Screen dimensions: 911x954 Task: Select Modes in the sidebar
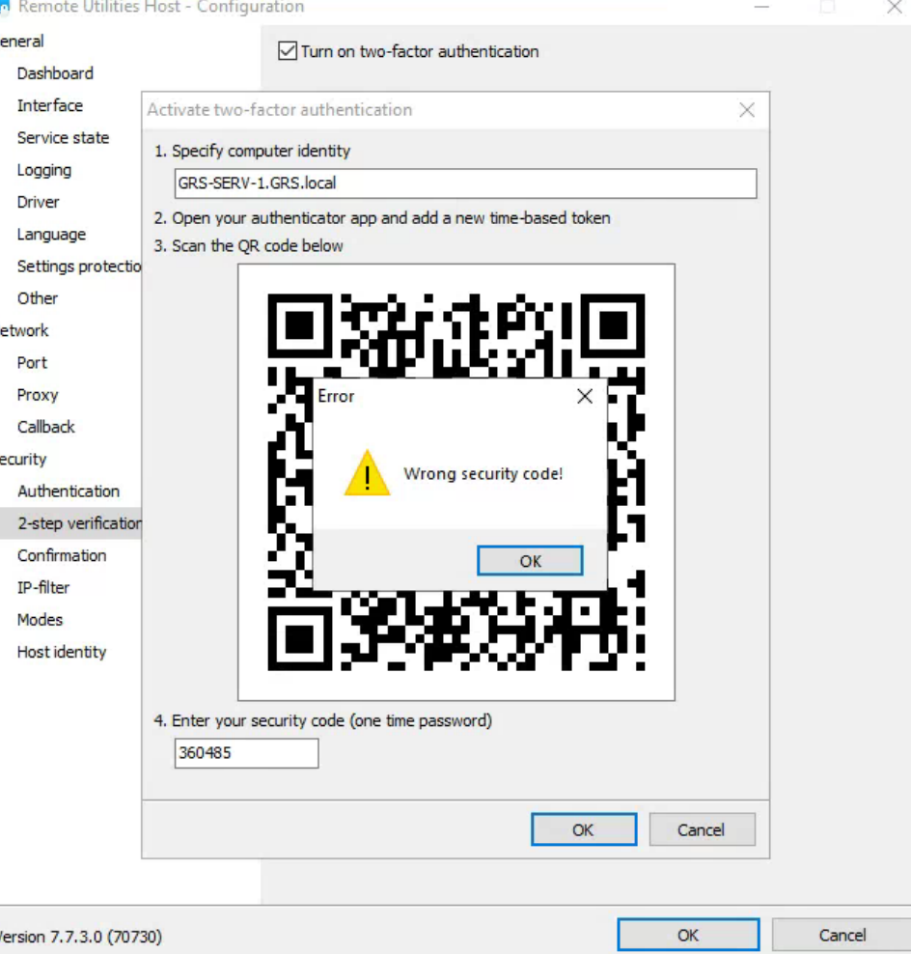(x=41, y=620)
